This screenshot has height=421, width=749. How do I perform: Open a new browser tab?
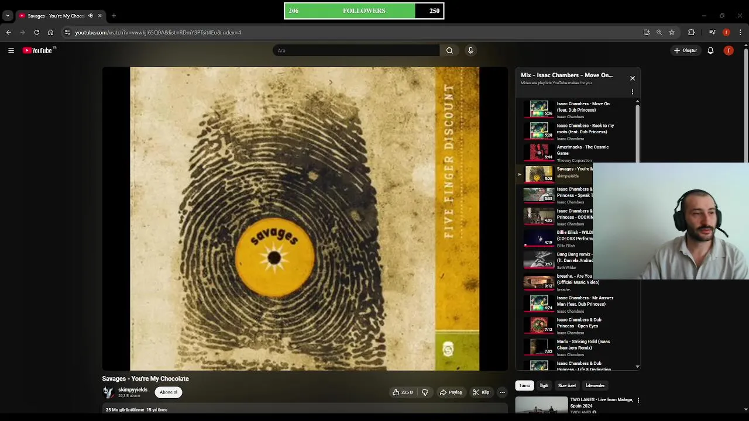click(114, 16)
